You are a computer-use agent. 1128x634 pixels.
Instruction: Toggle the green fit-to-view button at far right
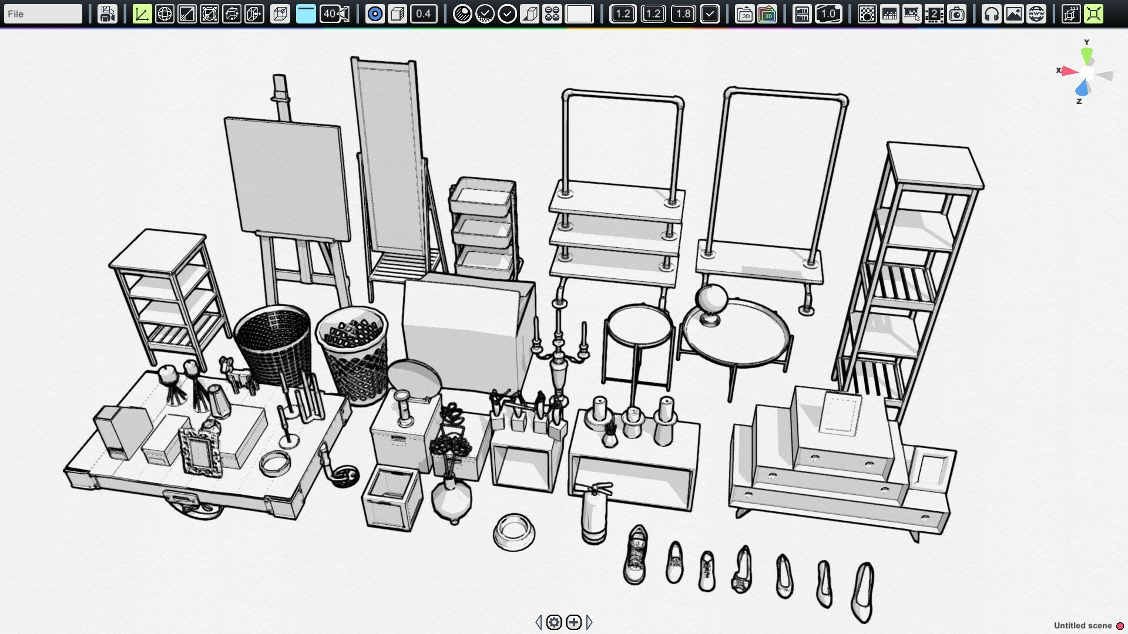[1094, 14]
